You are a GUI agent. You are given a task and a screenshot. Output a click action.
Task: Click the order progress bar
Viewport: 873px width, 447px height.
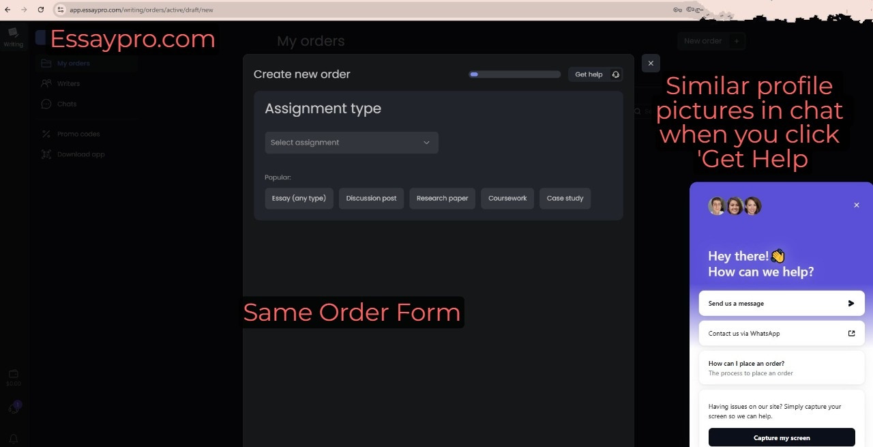[514, 74]
